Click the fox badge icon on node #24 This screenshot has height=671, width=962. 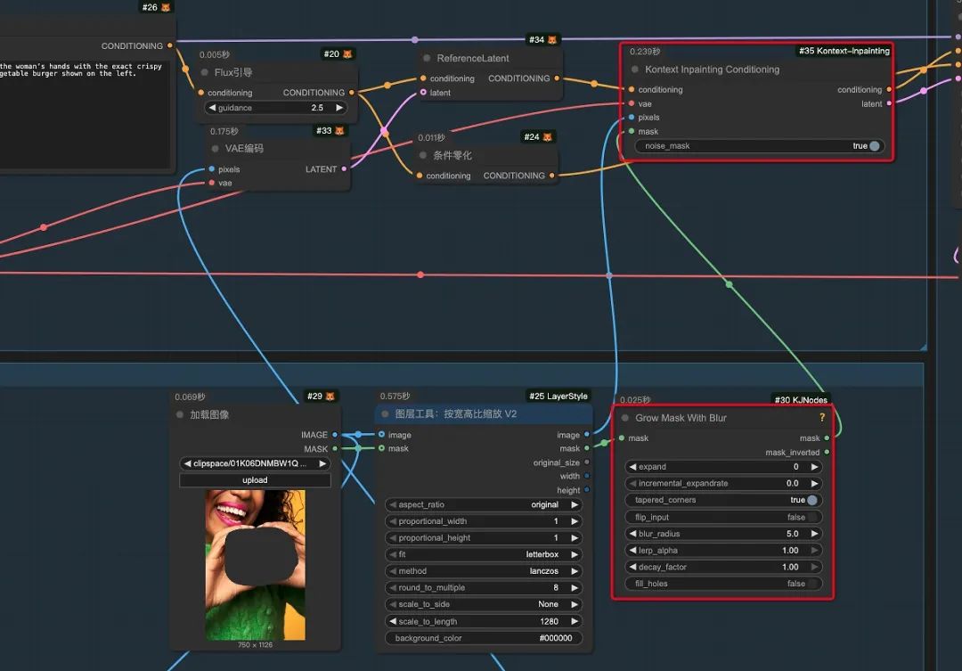[547, 137]
